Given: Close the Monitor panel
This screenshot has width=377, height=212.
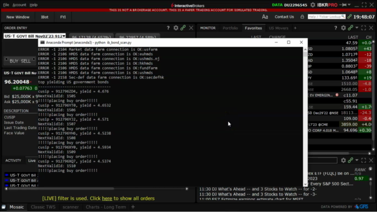Looking at the screenshot, I should click(x=371, y=28).
